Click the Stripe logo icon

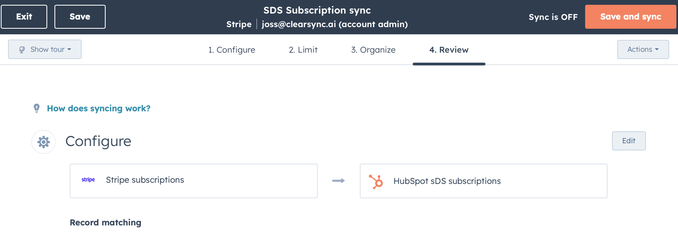pyautogui.click(x=88, y=180)
